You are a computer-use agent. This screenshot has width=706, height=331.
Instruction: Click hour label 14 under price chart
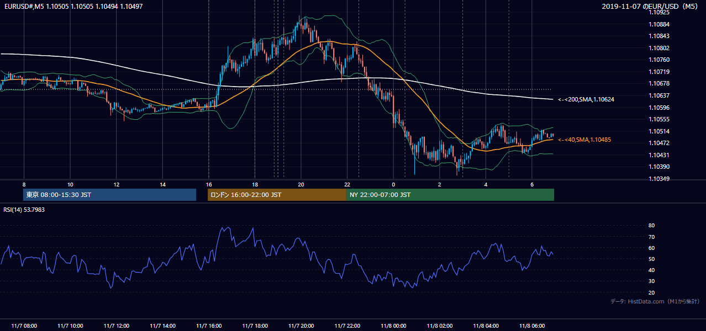point(162,184)
